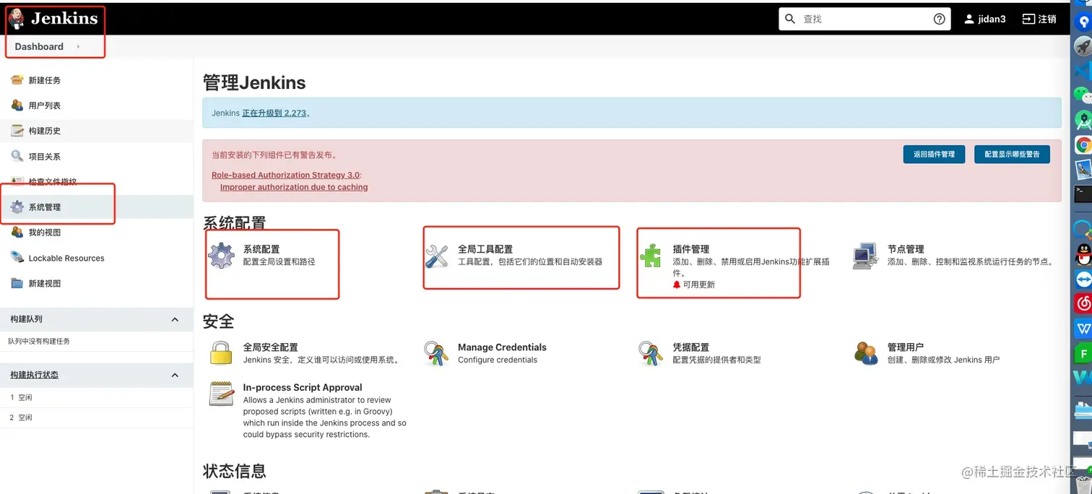Click the search help question-mark icon
The width and height of the screenshot is (1092, 494).
pyautogui.click(x=939, y=19)
